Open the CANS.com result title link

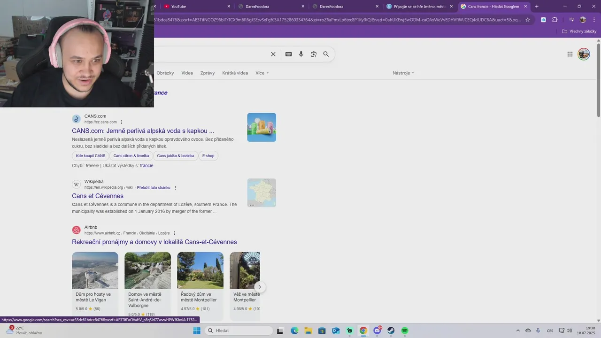(143, 131)
